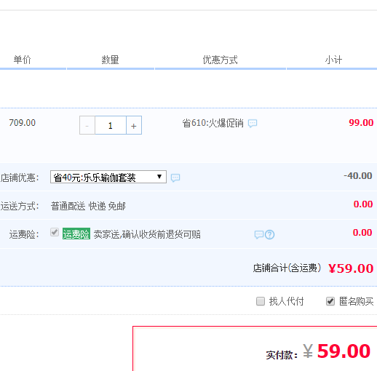This screenshot has height=371, width=377.
Task: Click the 普通配送 快递 免邮 shipping text
Action: tap(88, 206)
